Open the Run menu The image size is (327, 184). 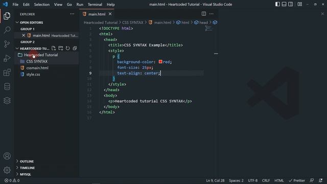coord(80,5)
